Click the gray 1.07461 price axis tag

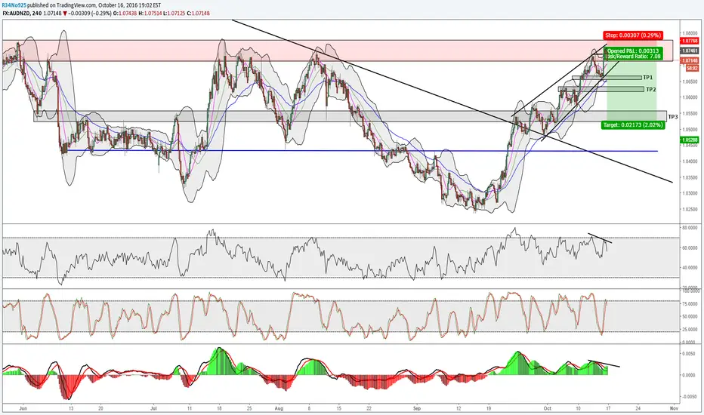pyautogui.click(x=690, y=51)
